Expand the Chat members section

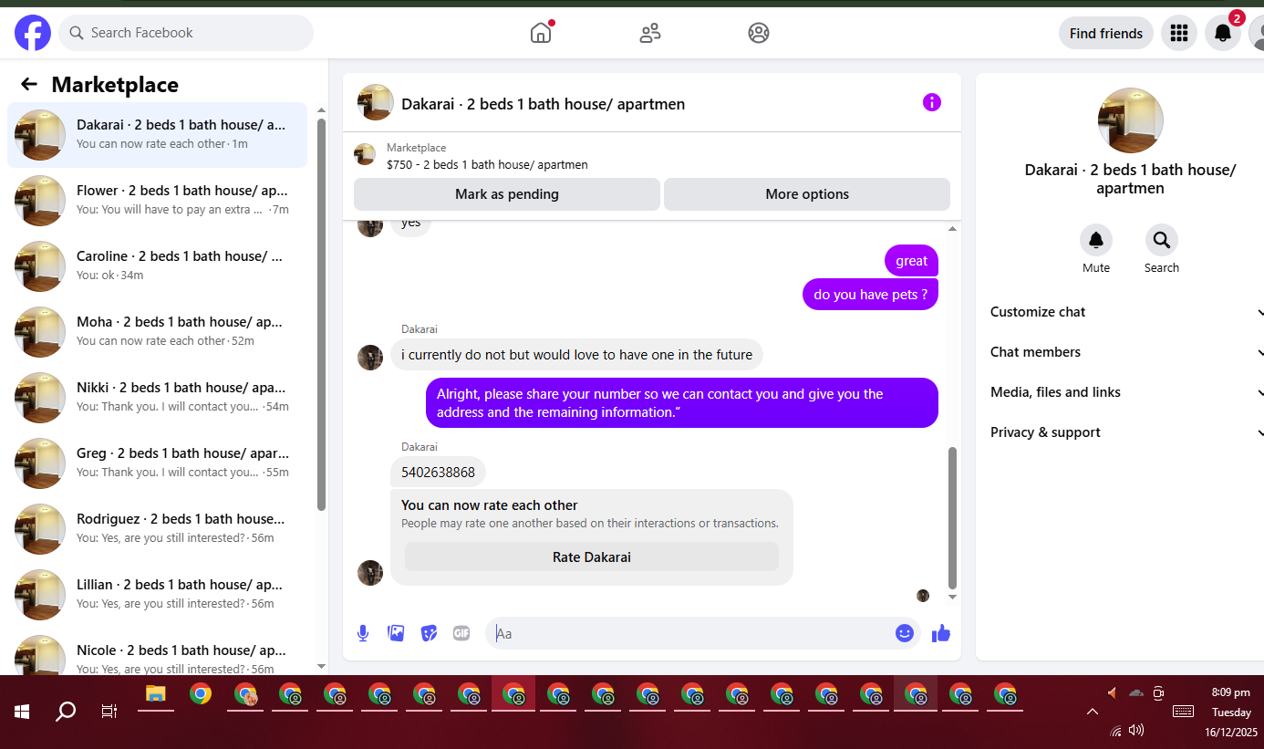[x=1126, y=352]
